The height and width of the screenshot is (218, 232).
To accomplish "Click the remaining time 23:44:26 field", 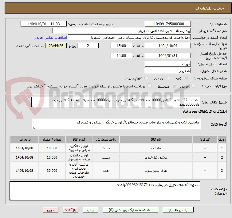I will [56, 46].
